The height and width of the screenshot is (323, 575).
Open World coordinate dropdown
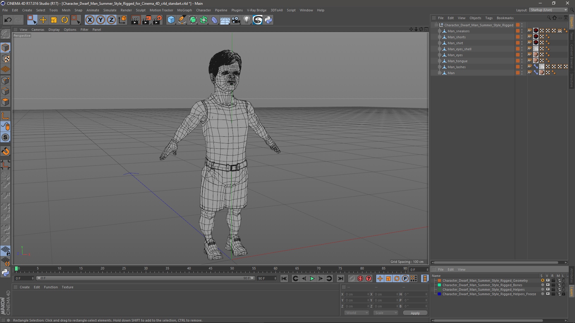[356, 313]
